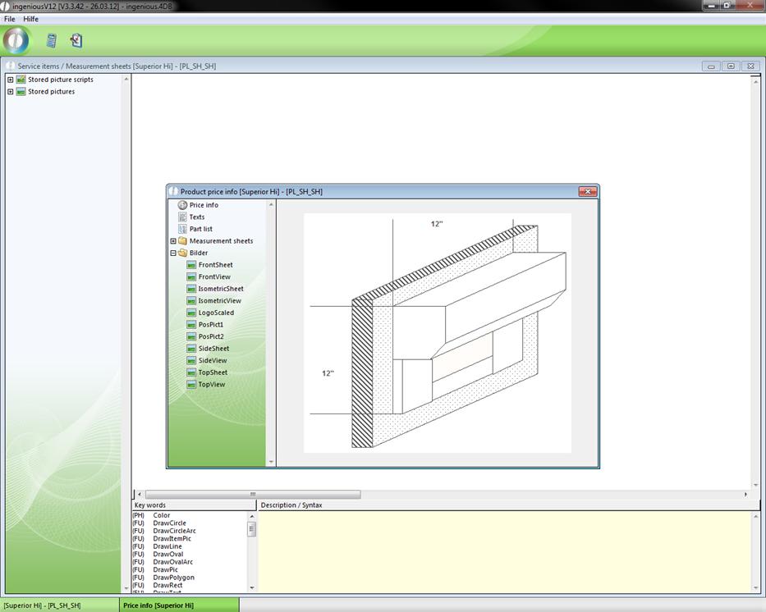Close the Product price info dialog
This screenshot has height=612, width=766.
[x=587, y=192]
